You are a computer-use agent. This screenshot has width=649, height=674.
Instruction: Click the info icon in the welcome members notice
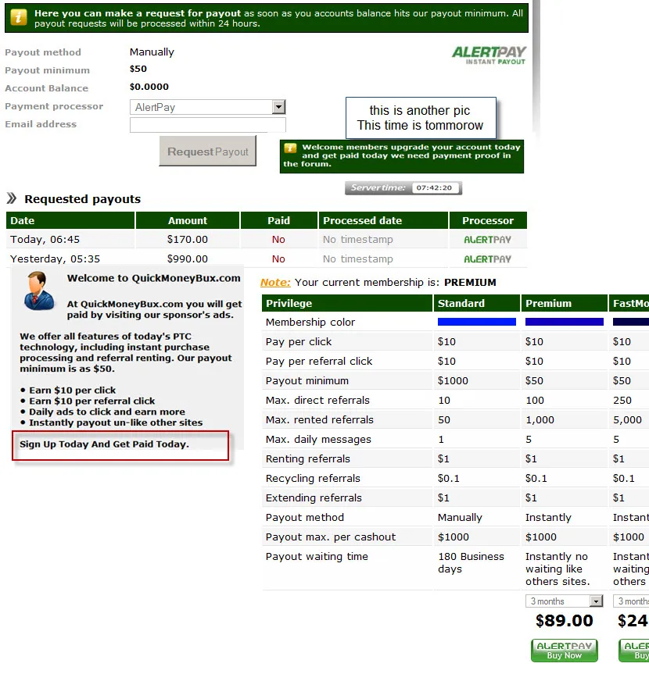pyautogui.click(x=290, y=148)
